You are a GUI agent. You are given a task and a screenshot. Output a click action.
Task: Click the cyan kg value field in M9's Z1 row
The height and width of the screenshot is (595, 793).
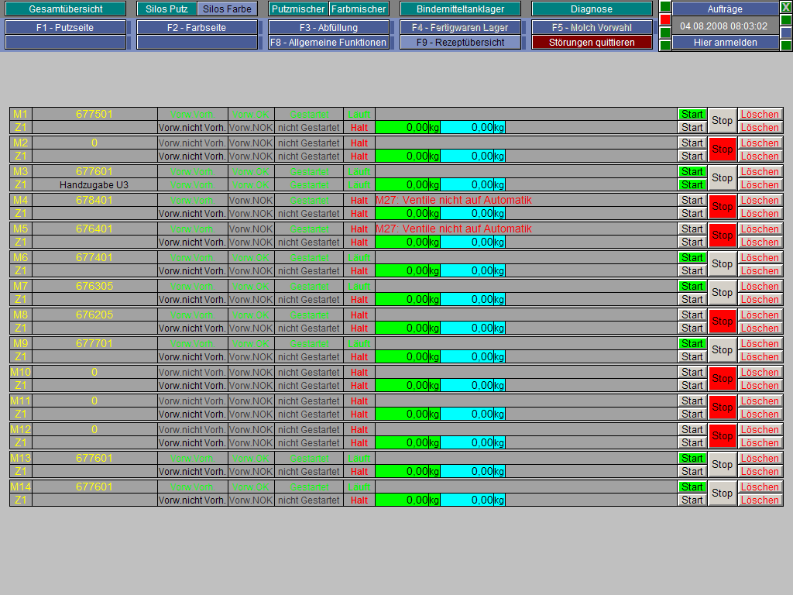pyautogui.click(x=472, y=357)
